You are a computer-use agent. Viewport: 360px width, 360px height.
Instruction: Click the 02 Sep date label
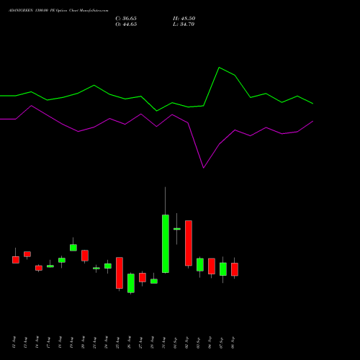(x=186, y=342)
